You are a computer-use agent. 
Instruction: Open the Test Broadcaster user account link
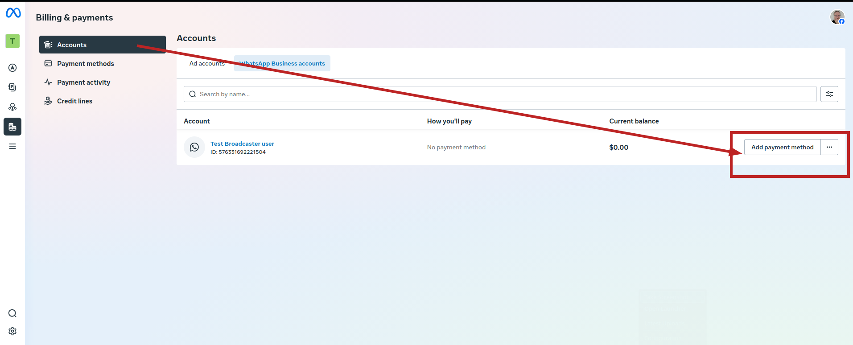pos(242,144)
